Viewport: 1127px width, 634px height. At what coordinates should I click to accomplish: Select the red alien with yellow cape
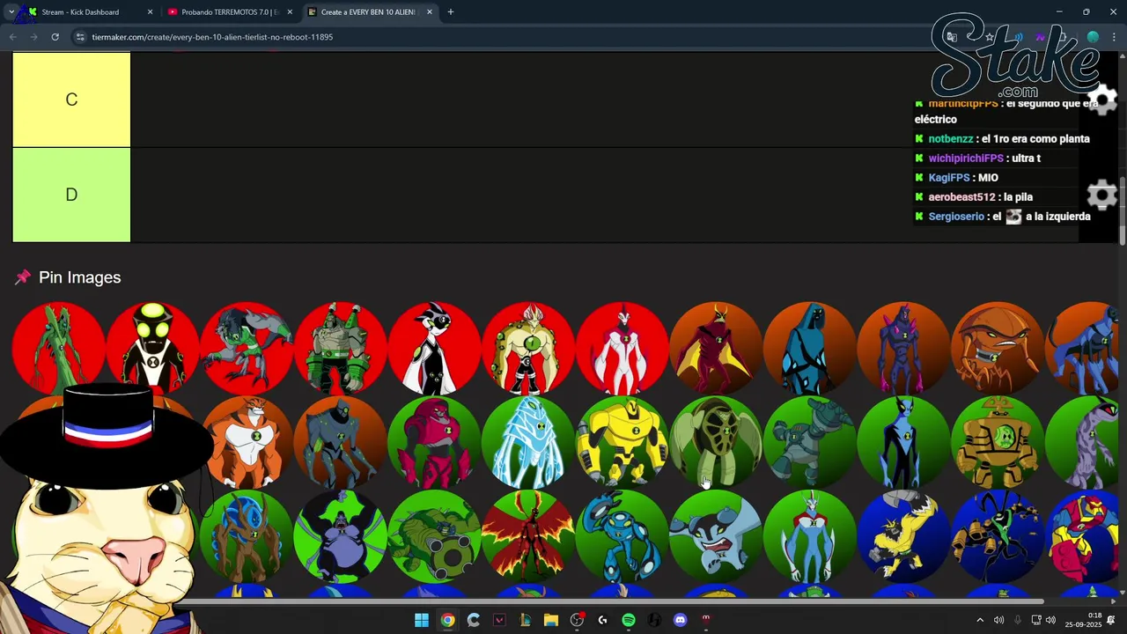716,348
